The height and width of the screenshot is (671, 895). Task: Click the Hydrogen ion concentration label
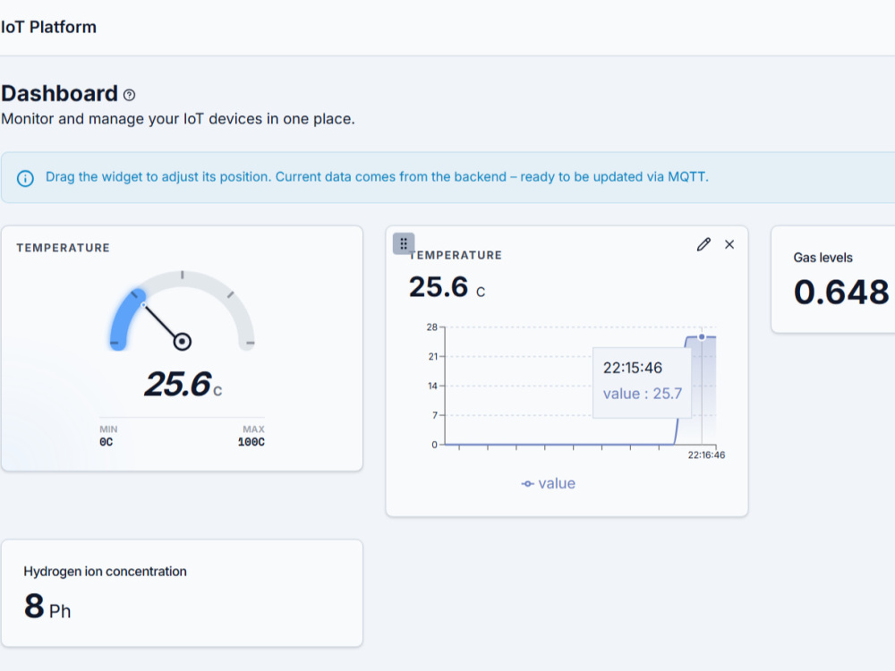click(x=105, y=572)
